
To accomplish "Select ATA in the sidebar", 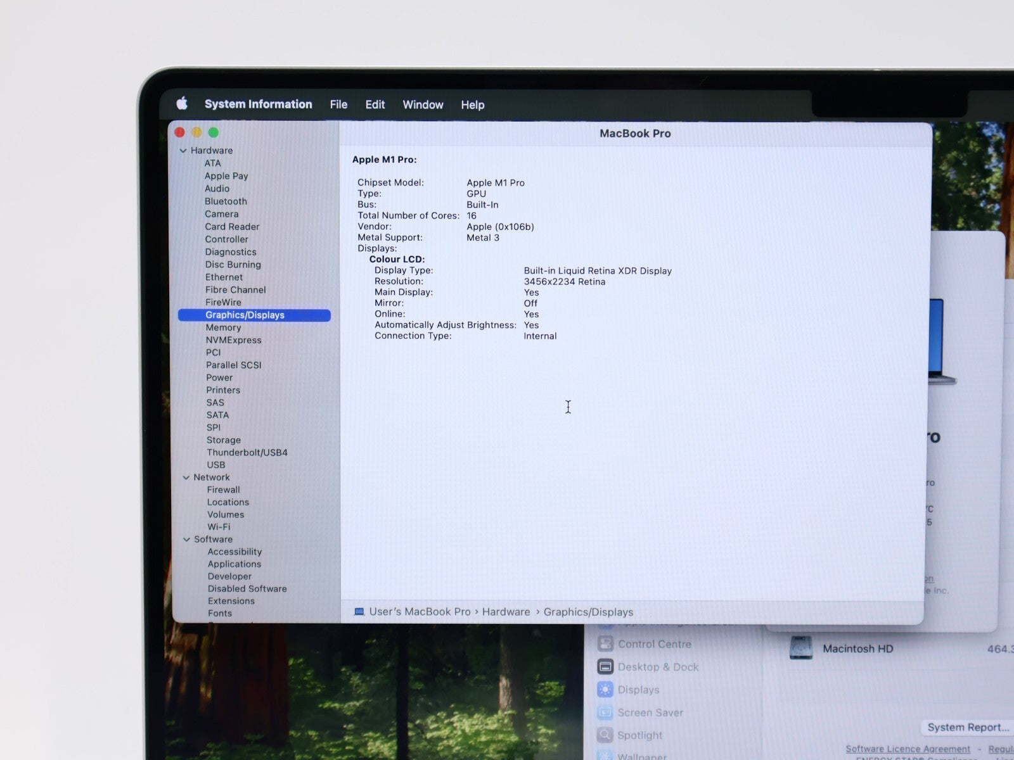I will (x=212, y=163).
